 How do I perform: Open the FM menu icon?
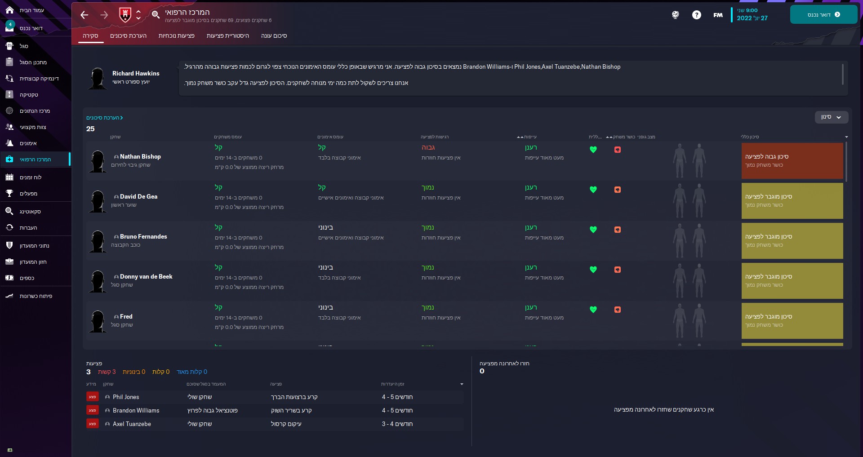(x=718, y=15)
